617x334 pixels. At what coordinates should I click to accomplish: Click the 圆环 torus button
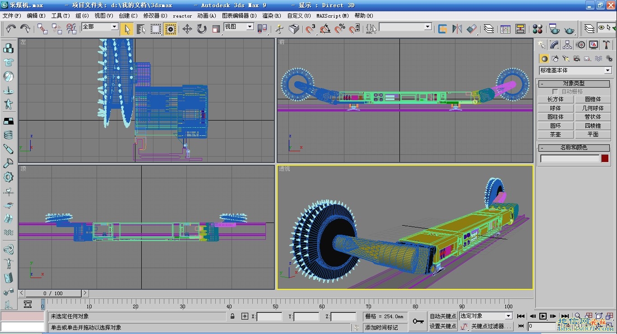(555, 126)
